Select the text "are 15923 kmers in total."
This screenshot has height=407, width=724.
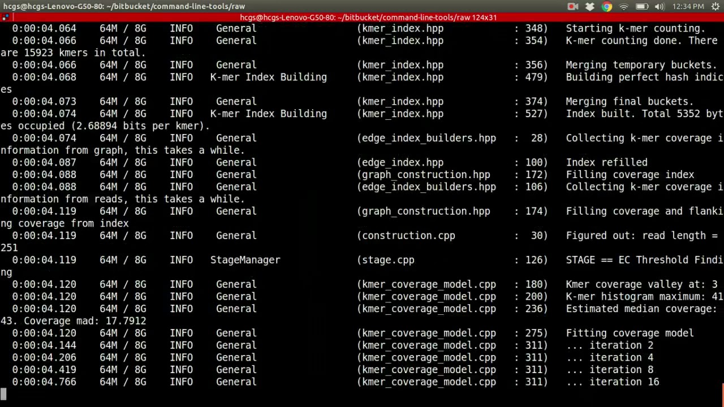pos(73,53)
